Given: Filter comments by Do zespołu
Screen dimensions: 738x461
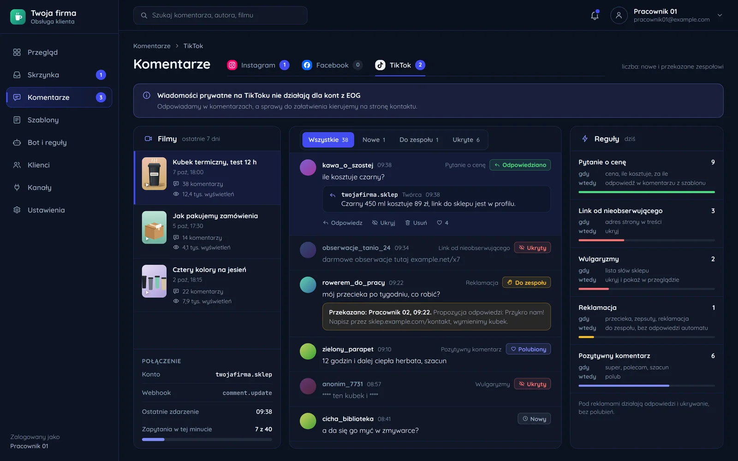Looking at the screenshot, I should [419, 140].
